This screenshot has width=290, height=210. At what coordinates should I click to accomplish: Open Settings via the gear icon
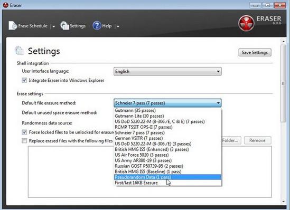(64, 25)
